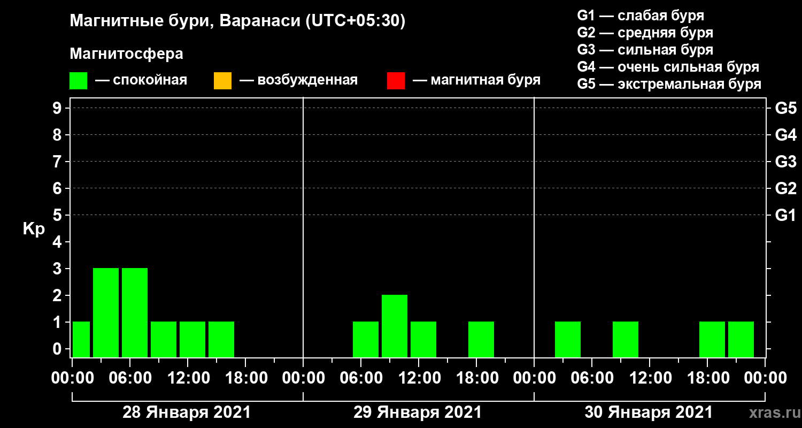Click the Kp 1 bar between 08:00–10:30, 30 January

click(626, 339)
